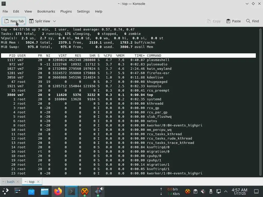Click the firefox-esr process row
263x197 pixels.
pos(128,73)
